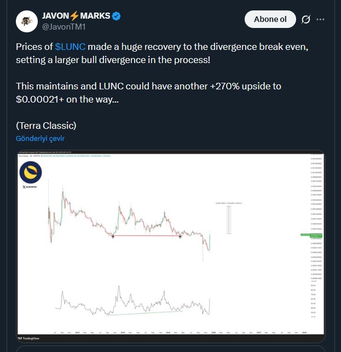This screenshot has height=352, width=341.
Task: Click the left black arrow marker on chart
Action: [x=113, y=236]
